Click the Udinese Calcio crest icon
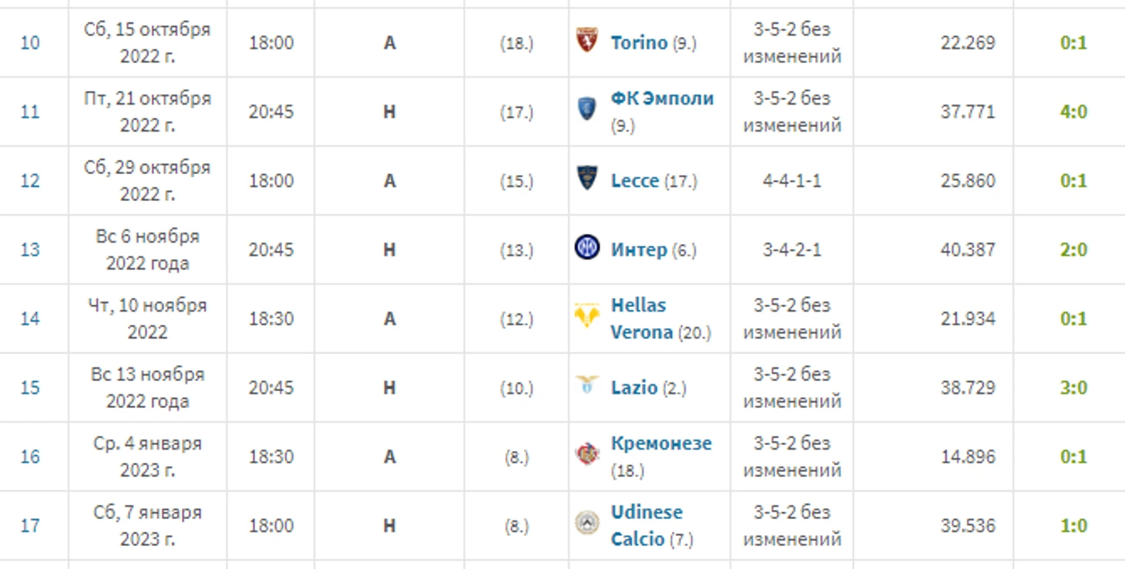This screenshot has height=569, width=1125. 587,523
